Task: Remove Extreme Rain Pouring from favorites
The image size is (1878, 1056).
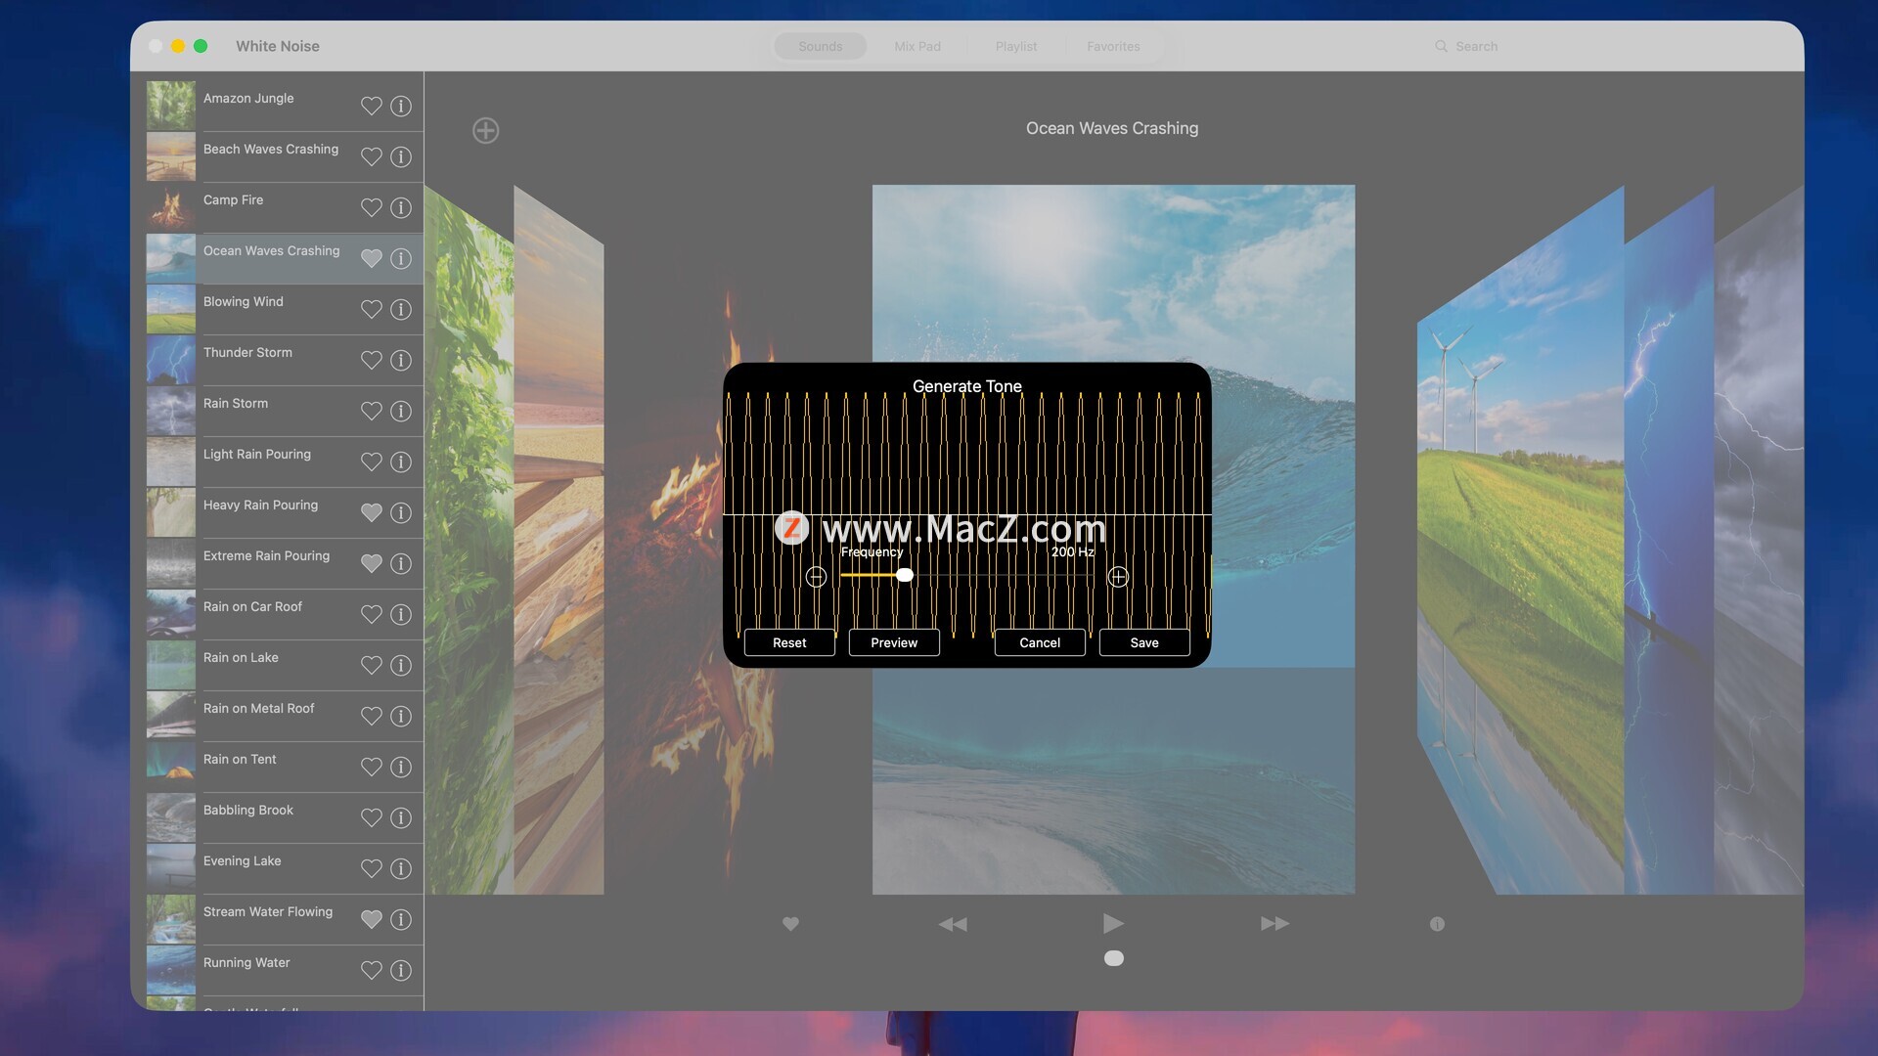Action: coord(371,563)
